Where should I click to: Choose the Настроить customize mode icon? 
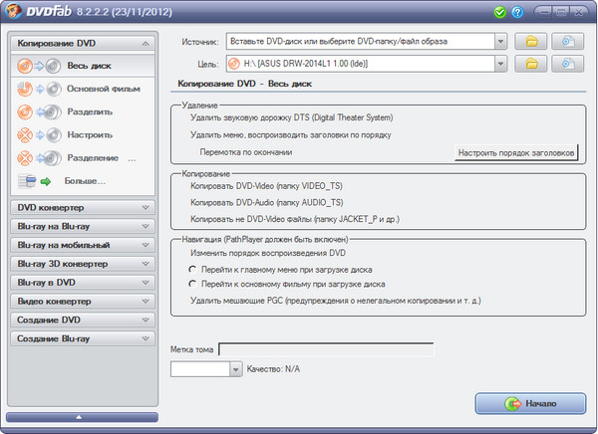tap(38, 133)
